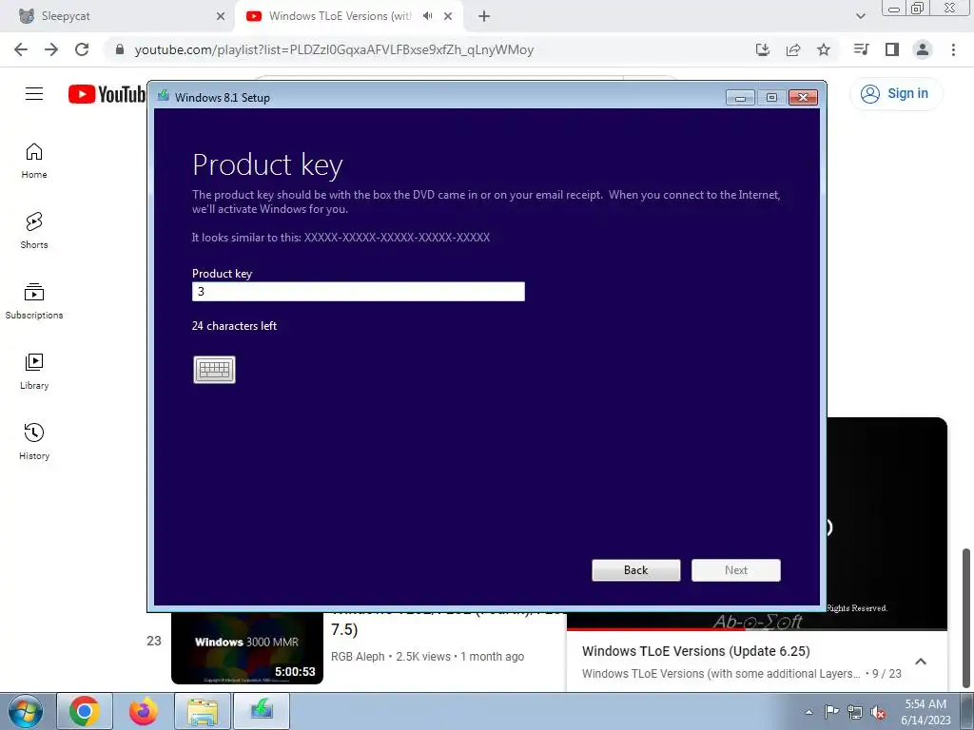Show hidden system tray icons
974x730 pixels.
(808, 712)
